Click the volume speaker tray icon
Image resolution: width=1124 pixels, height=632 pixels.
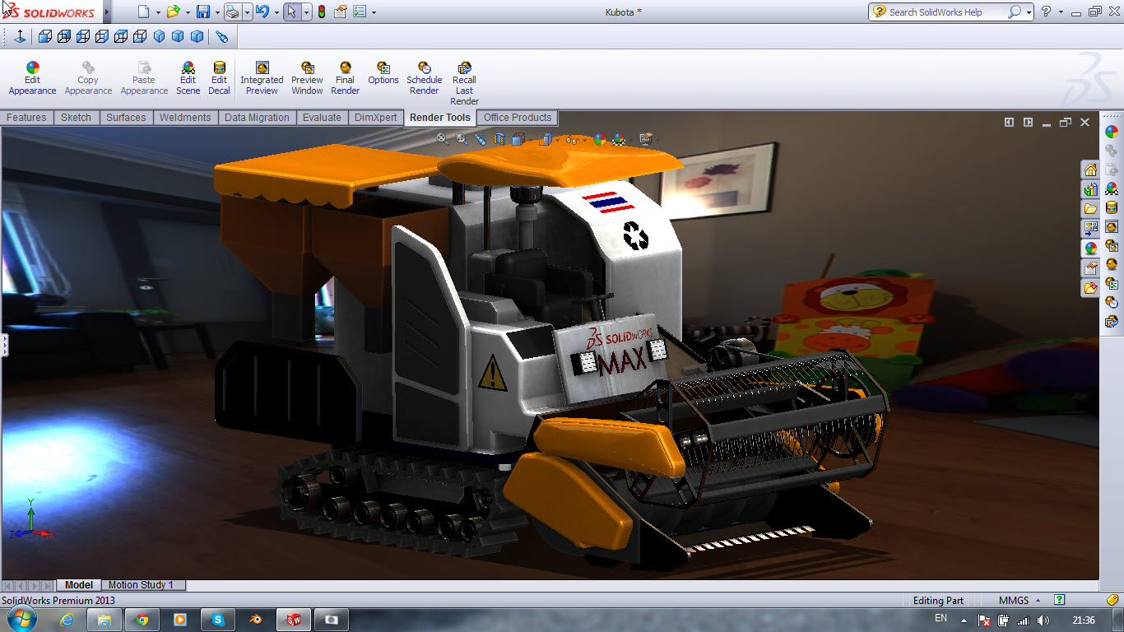1043,620
